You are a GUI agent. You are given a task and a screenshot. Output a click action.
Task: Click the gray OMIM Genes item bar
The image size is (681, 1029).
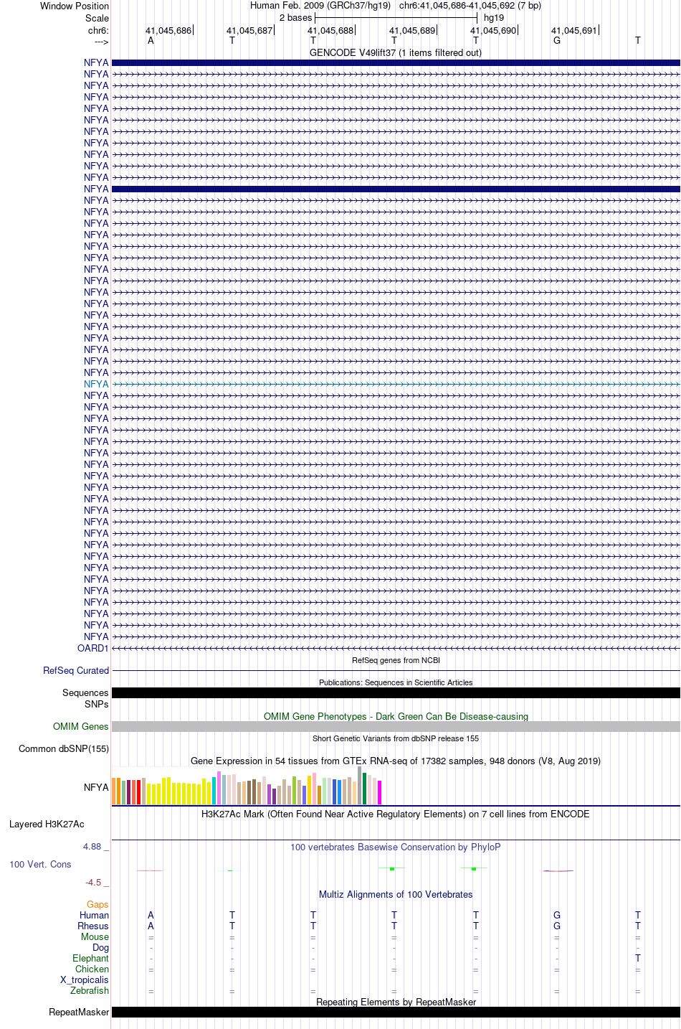[396, 726]
